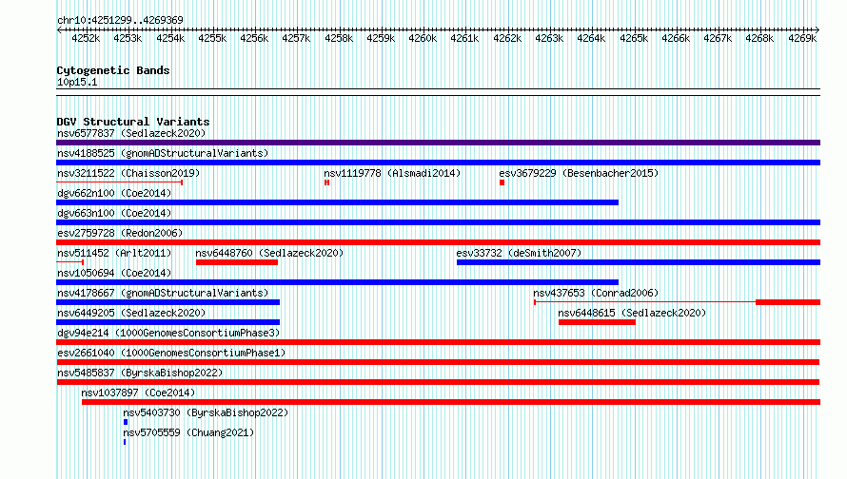Image resolution: width=847 pixels, height=479 pixels.
Task: Select the dgv662n100 (Coe2014) label
Action: click(114, 193)
